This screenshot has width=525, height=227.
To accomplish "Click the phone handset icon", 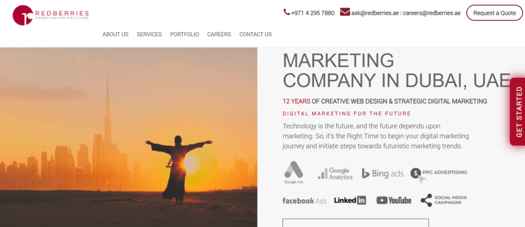I will [x=287, y=12].
